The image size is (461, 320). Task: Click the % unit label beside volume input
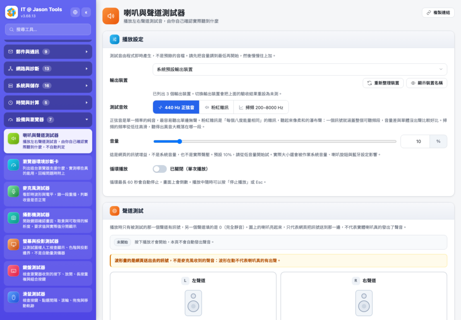(438, 141)
